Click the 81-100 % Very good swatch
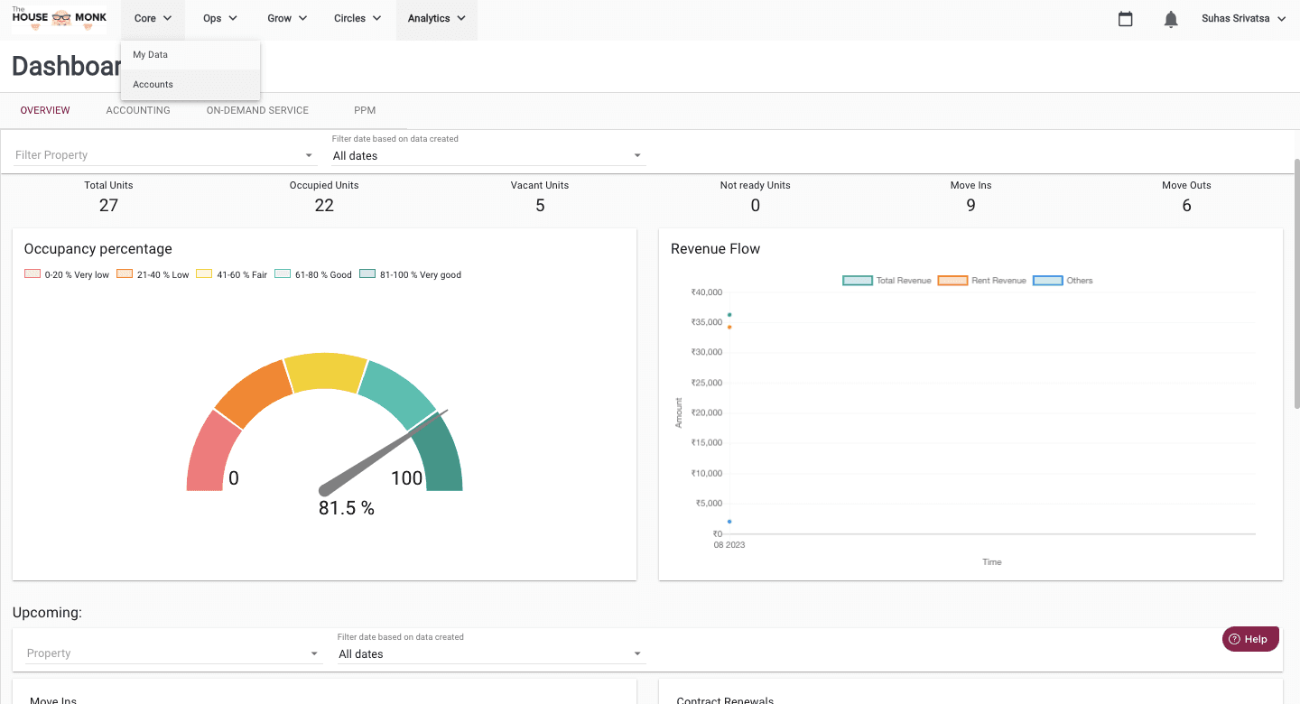The image size is (1300, 704). click(x=367, y=274)
